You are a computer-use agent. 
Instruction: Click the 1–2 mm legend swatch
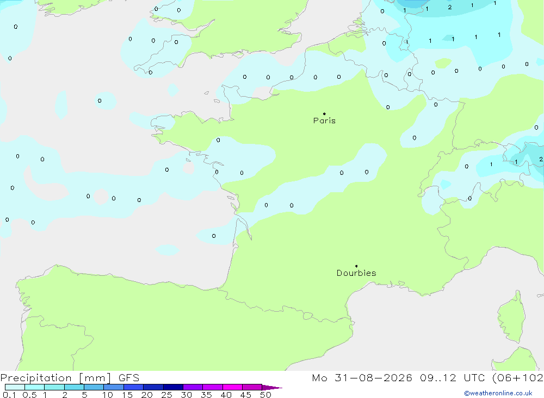(54, 387)
